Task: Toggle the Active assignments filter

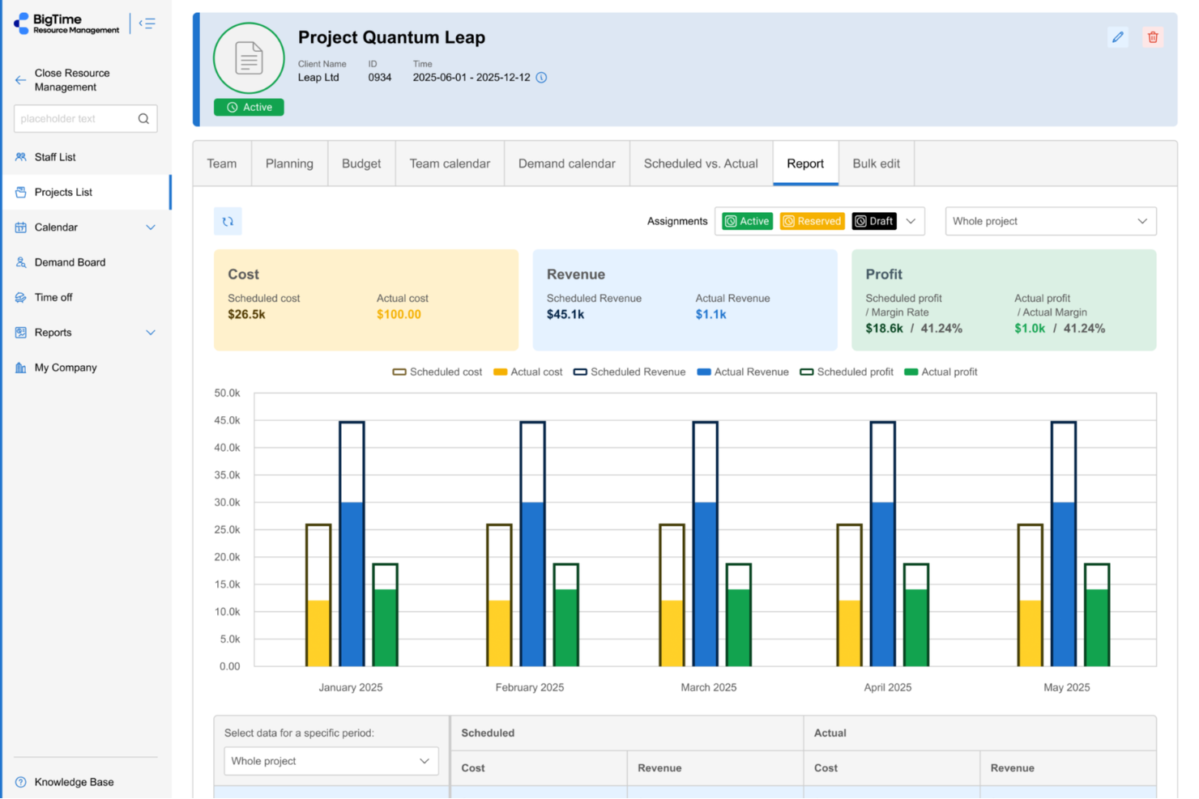Action: [746, 220]
